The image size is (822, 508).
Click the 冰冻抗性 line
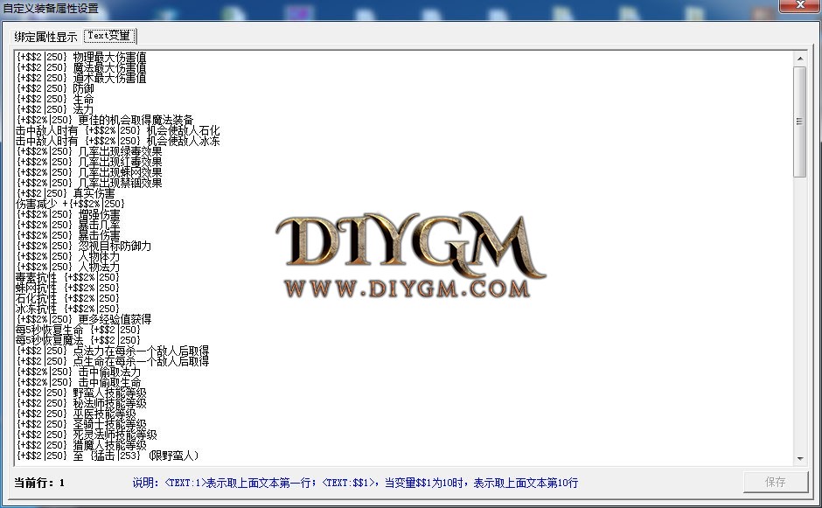click(67, 309)
